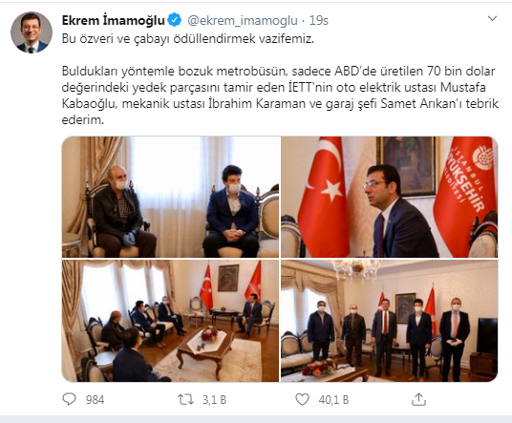
Task: Click the 40,1 B likes count
Action: (x=333, y=399)
